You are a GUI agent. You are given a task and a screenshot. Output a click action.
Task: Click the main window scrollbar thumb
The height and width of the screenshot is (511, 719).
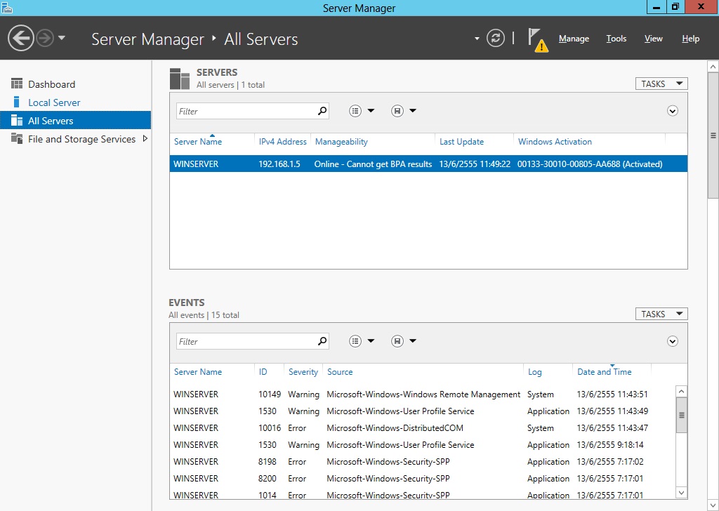[713, 135]
